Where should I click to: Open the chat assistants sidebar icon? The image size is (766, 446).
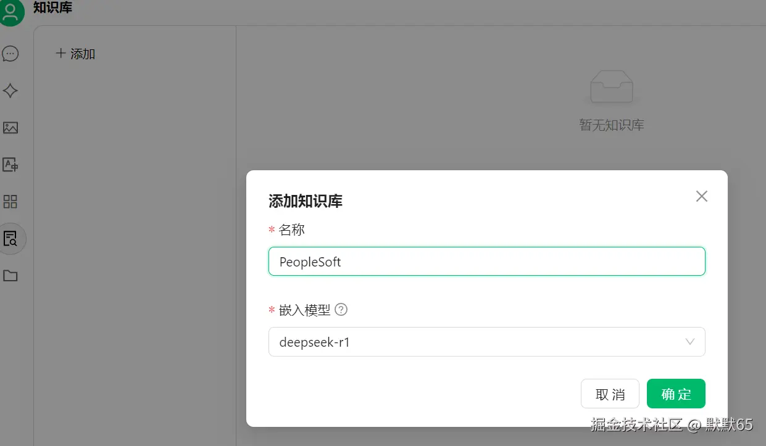click(10, 54)
